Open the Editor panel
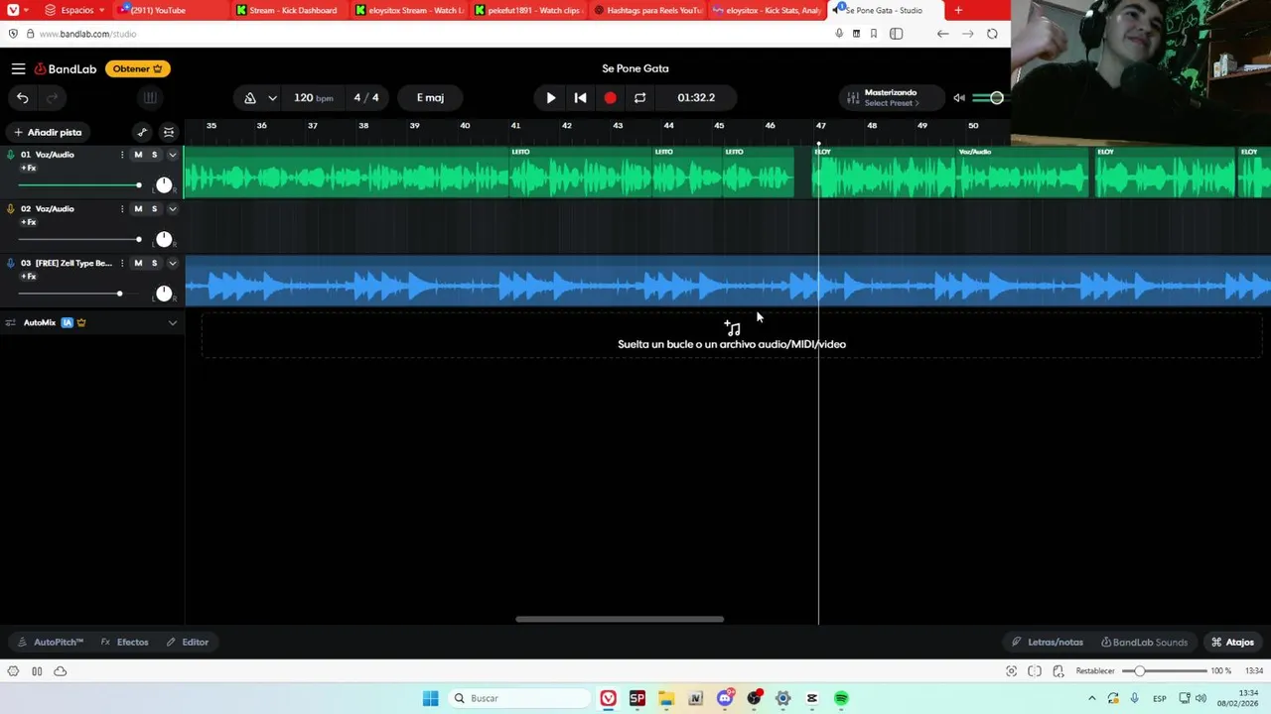 [x=188, y=642]
